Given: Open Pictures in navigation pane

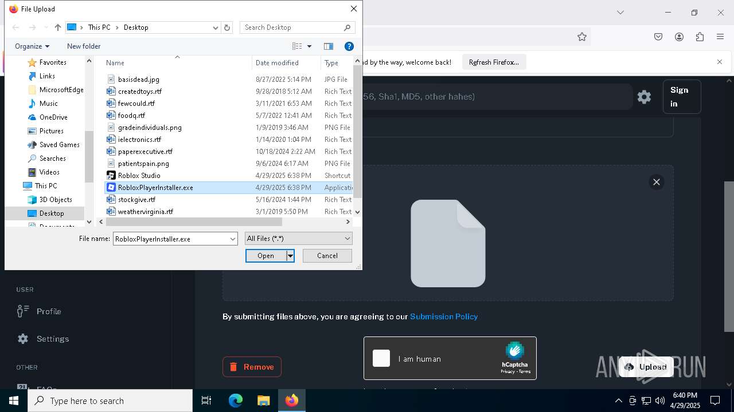Looking at the screenshot, I should tap(51, 131).
